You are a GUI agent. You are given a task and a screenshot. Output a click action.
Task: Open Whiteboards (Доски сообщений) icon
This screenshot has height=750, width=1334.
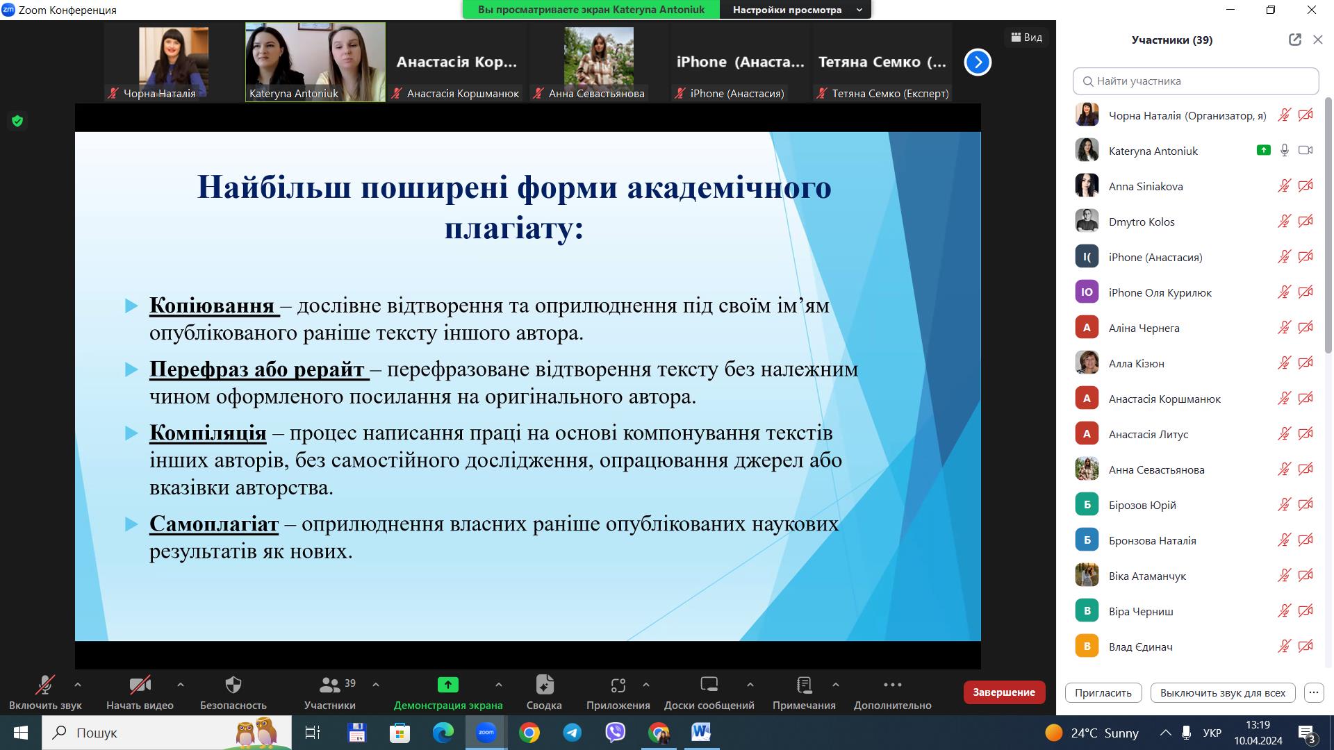[709, 685]
